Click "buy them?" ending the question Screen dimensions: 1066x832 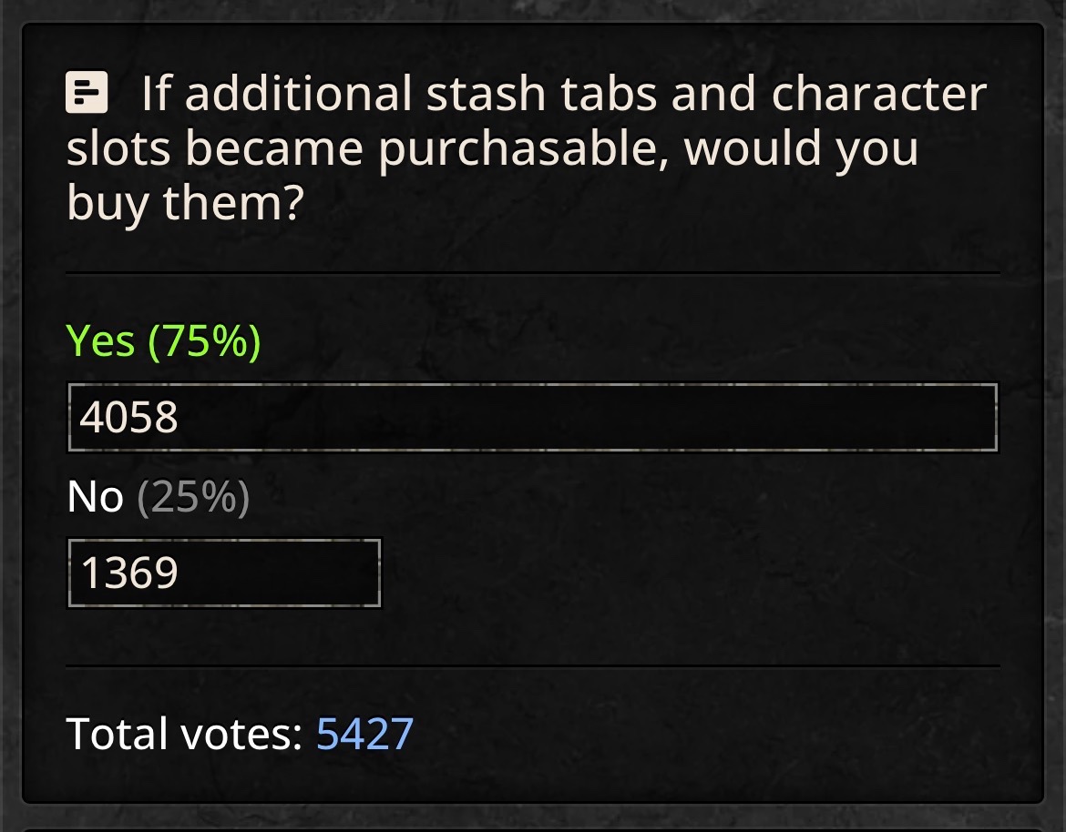[184, 204]
